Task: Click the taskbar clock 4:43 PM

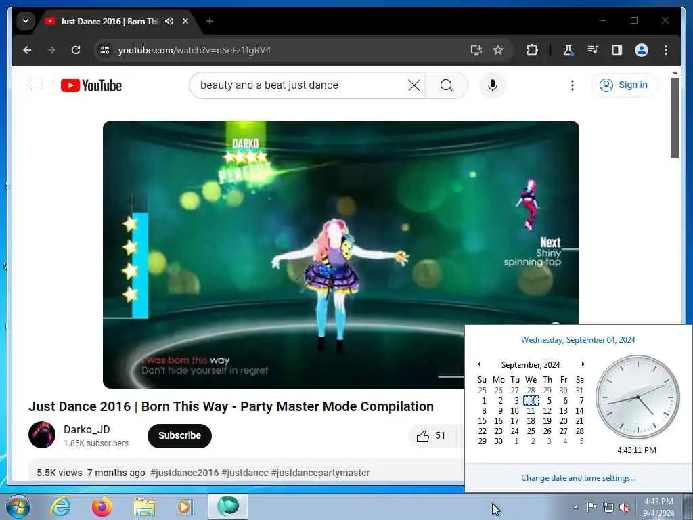Action: click(658, 507)
